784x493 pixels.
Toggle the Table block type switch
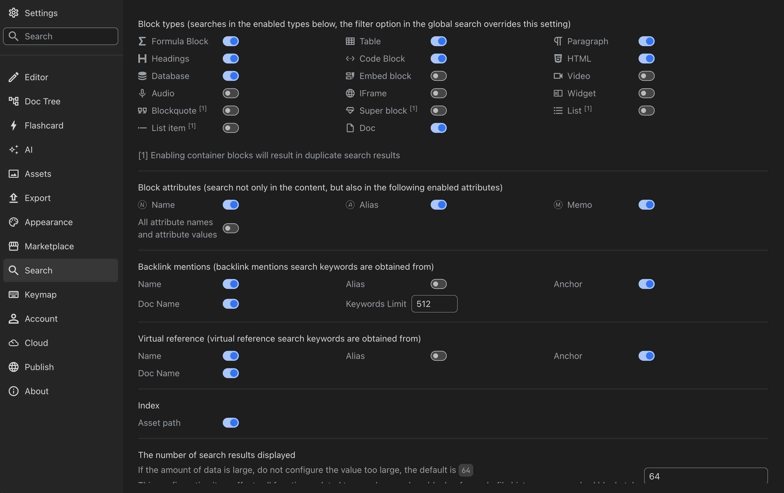438,41
